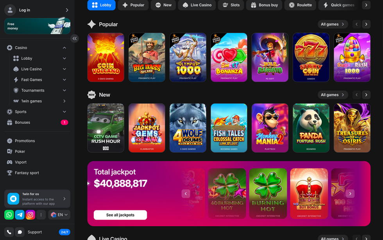Expand the Live Casino sidebar submenu
Screen dimensions: 383x240
pos(64,69)
